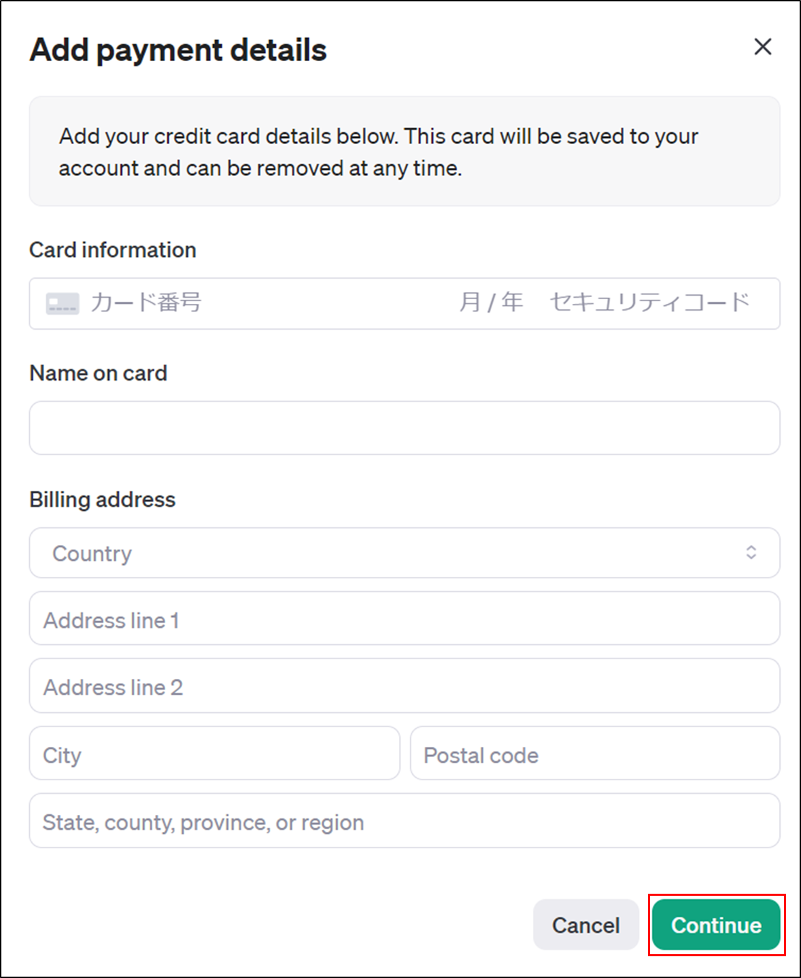Click the Name on card text box
Viewport: 801px width, 978px height.
pos(405,427)
